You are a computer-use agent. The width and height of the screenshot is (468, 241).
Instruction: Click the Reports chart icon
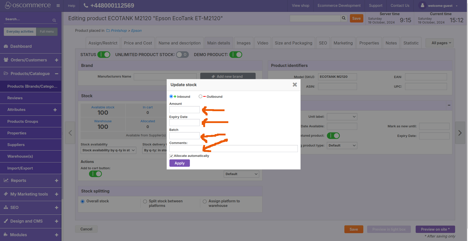(6, 180)
